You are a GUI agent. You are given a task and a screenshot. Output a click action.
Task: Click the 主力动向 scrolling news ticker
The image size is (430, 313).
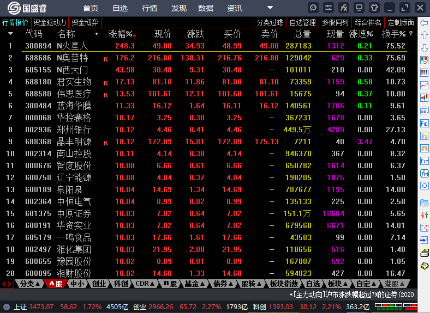(353, 294)
